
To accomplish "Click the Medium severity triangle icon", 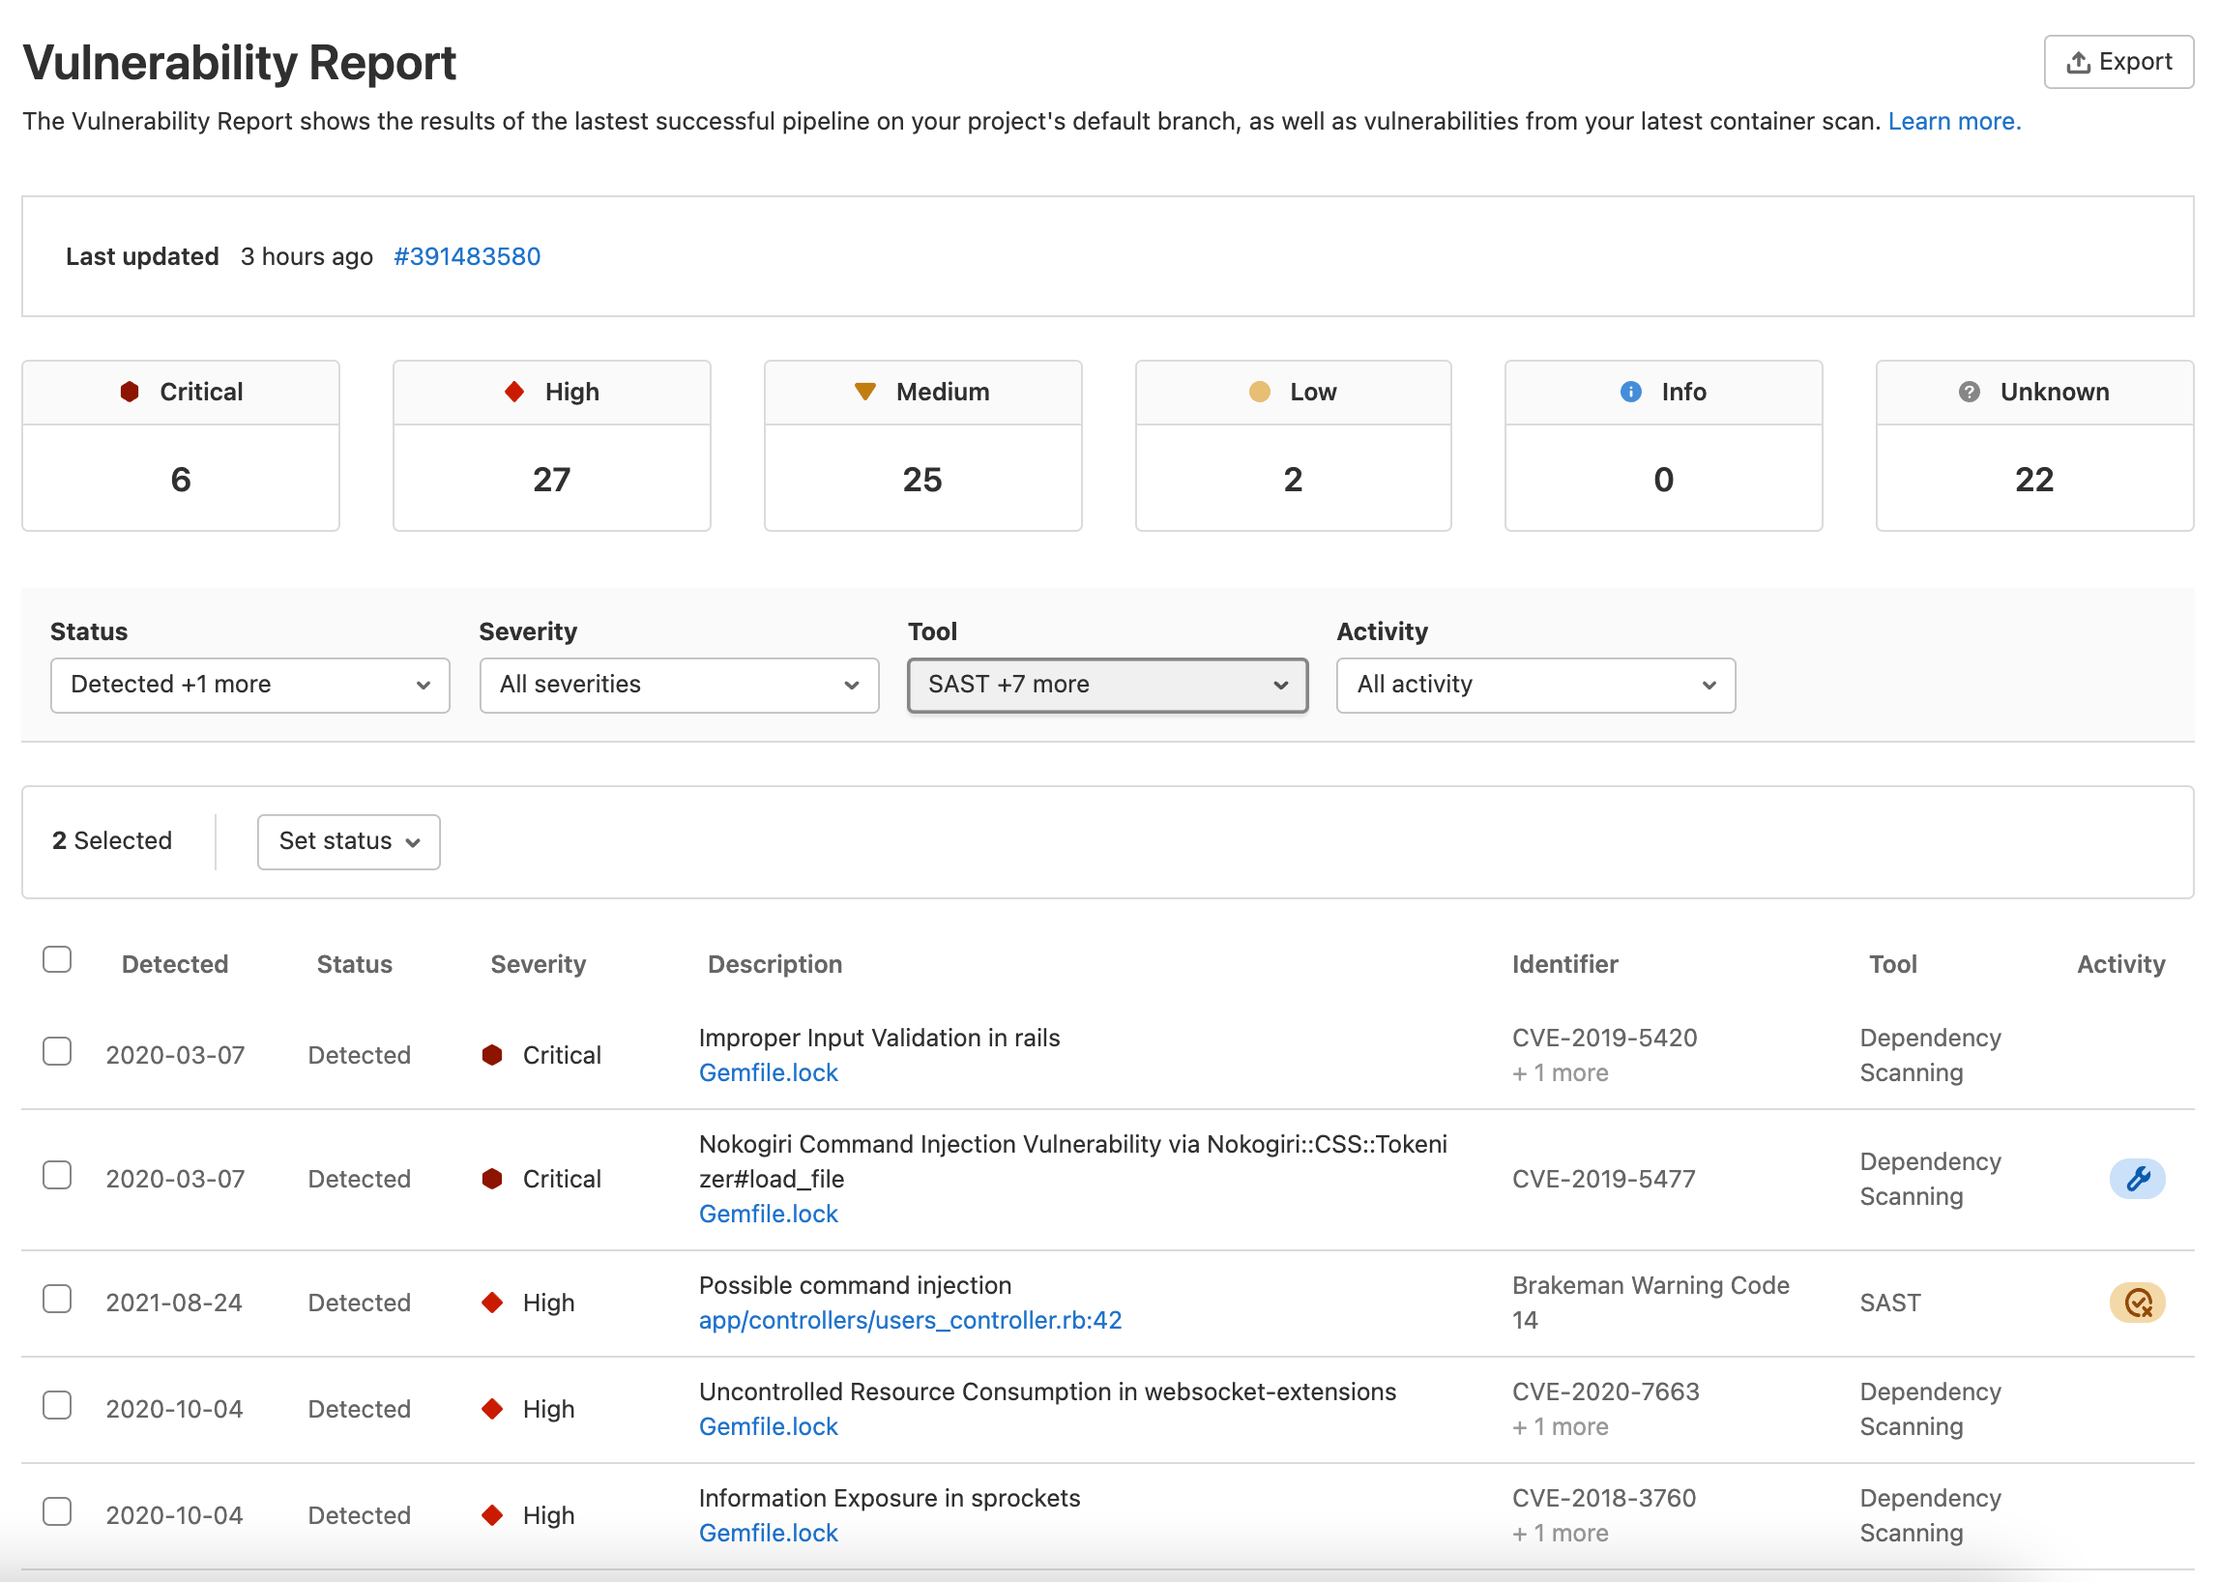I will 864,391.
